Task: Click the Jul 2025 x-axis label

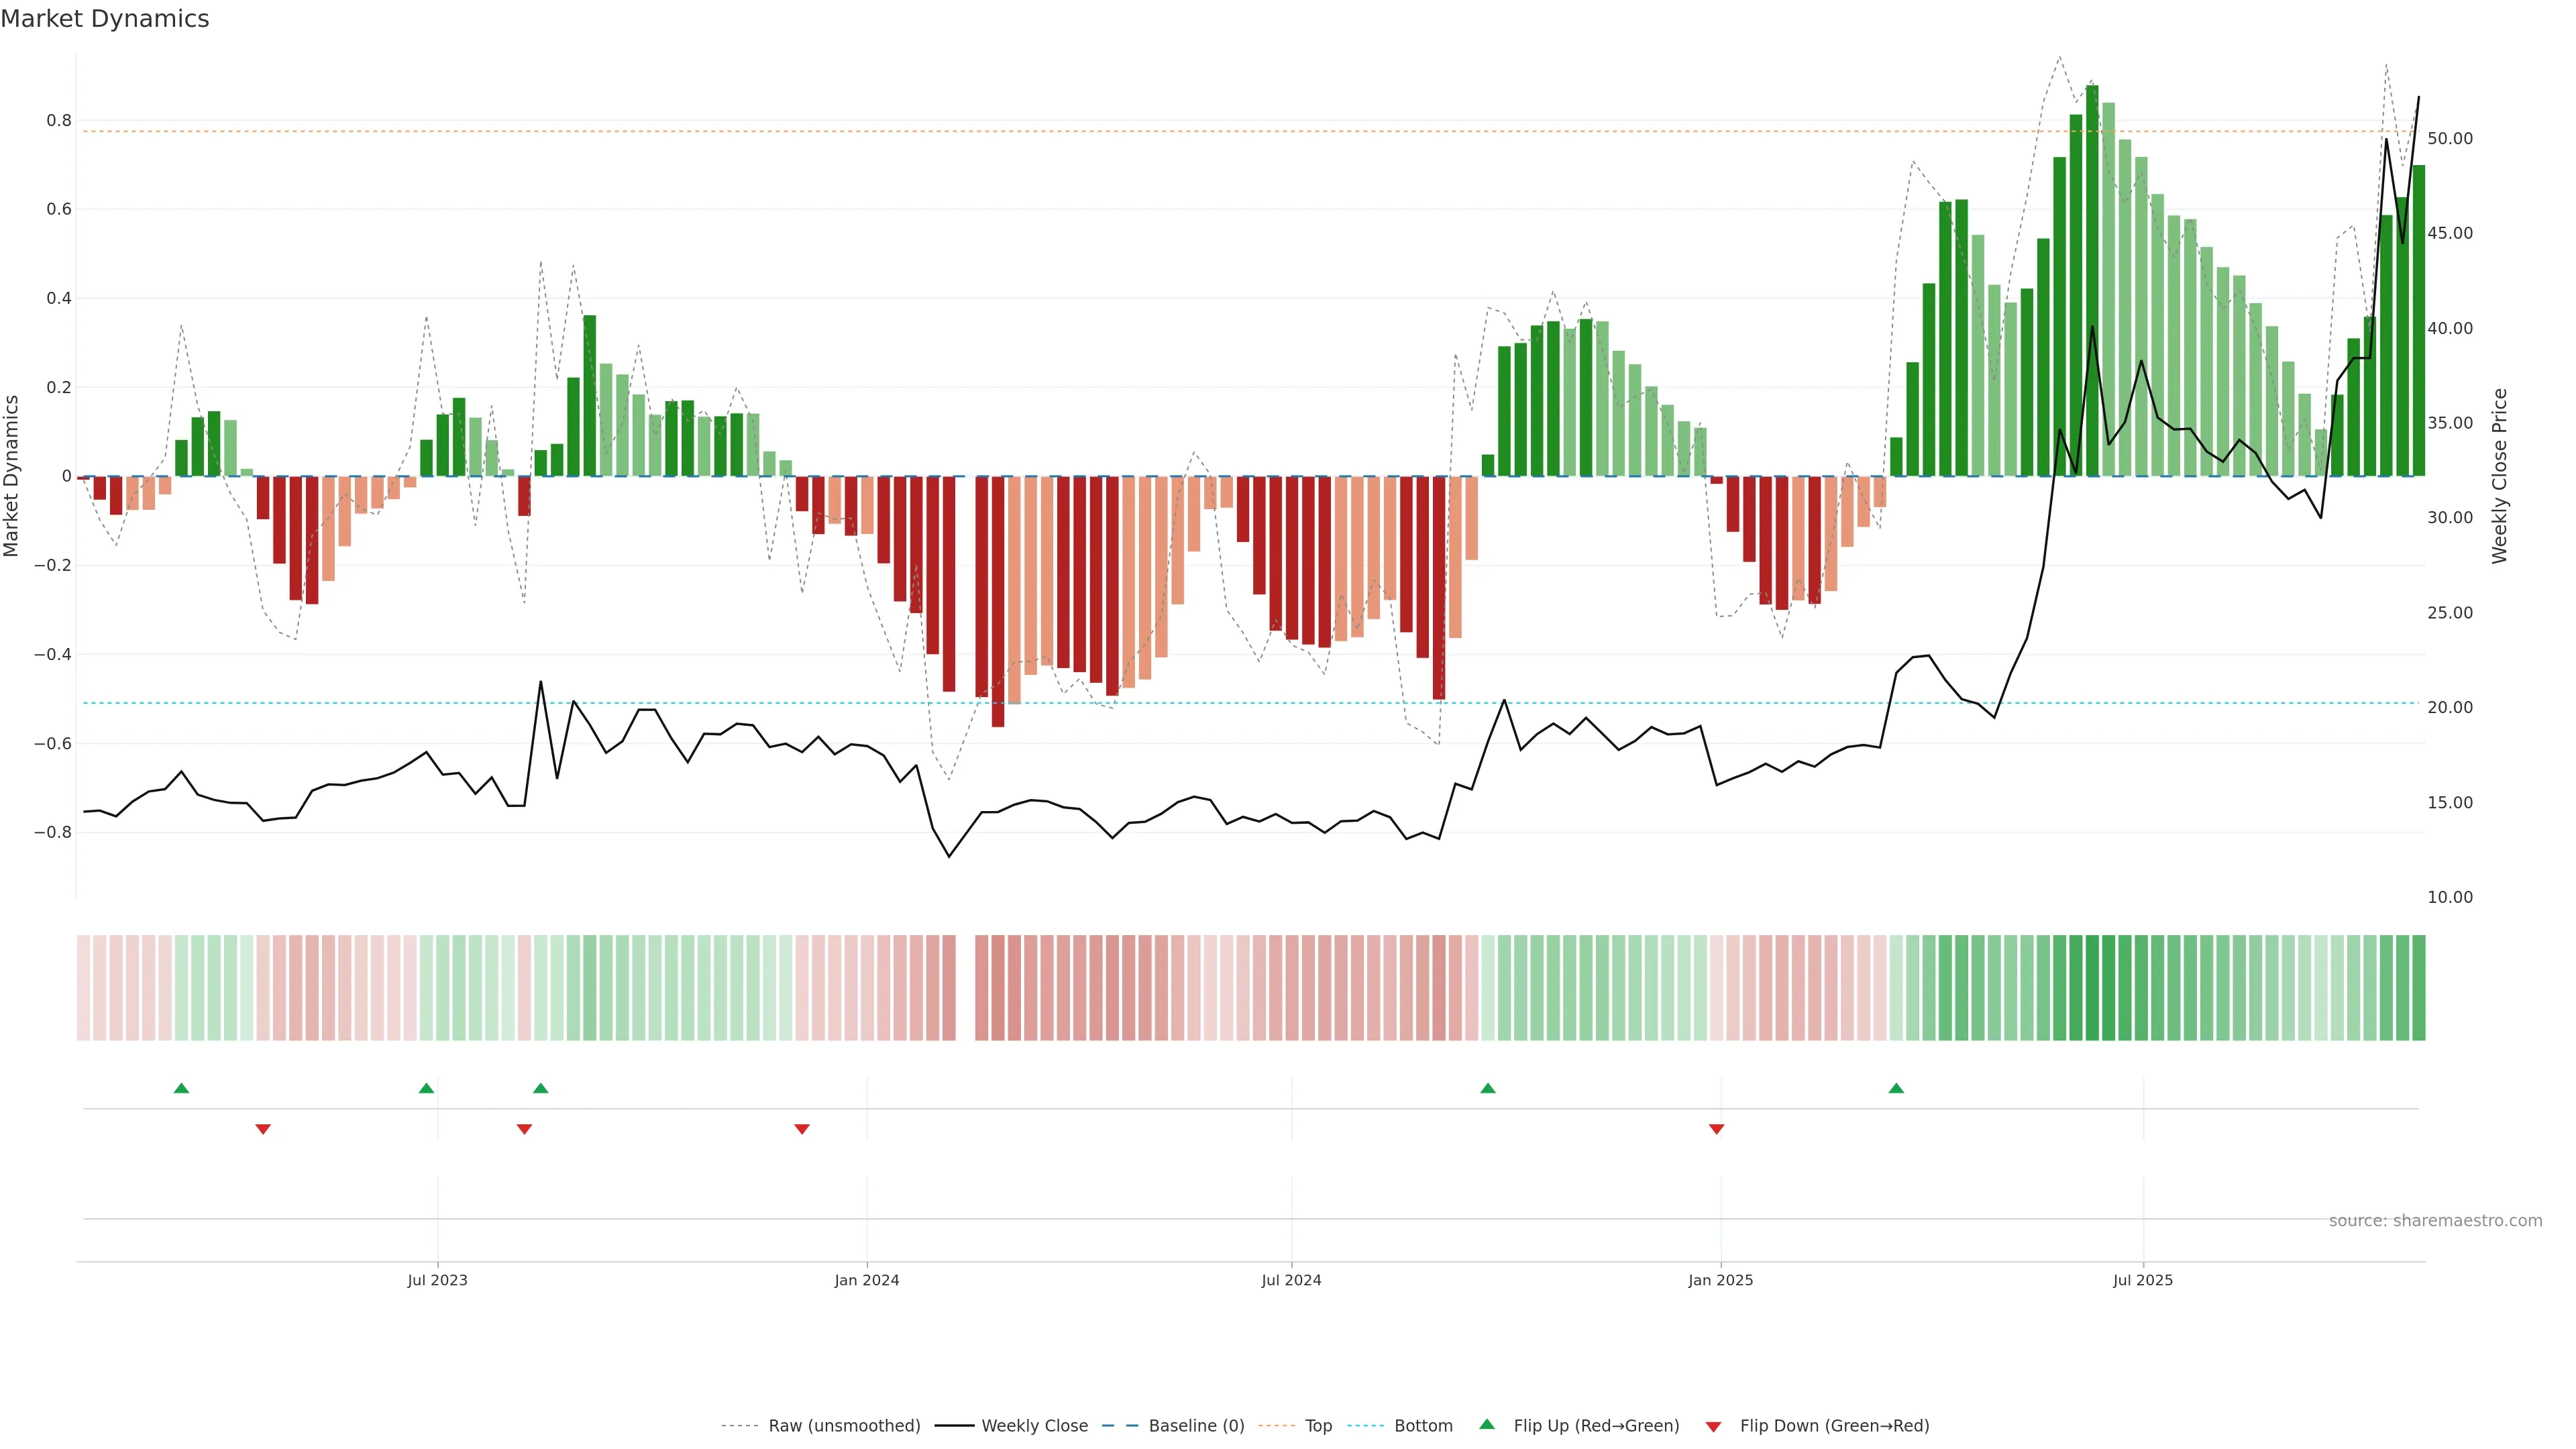Action: [x=2142, y=1280]
